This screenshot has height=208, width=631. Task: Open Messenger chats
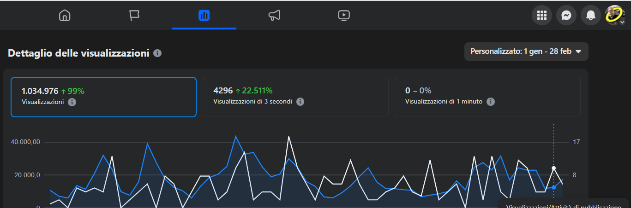[x=566, y=16]
